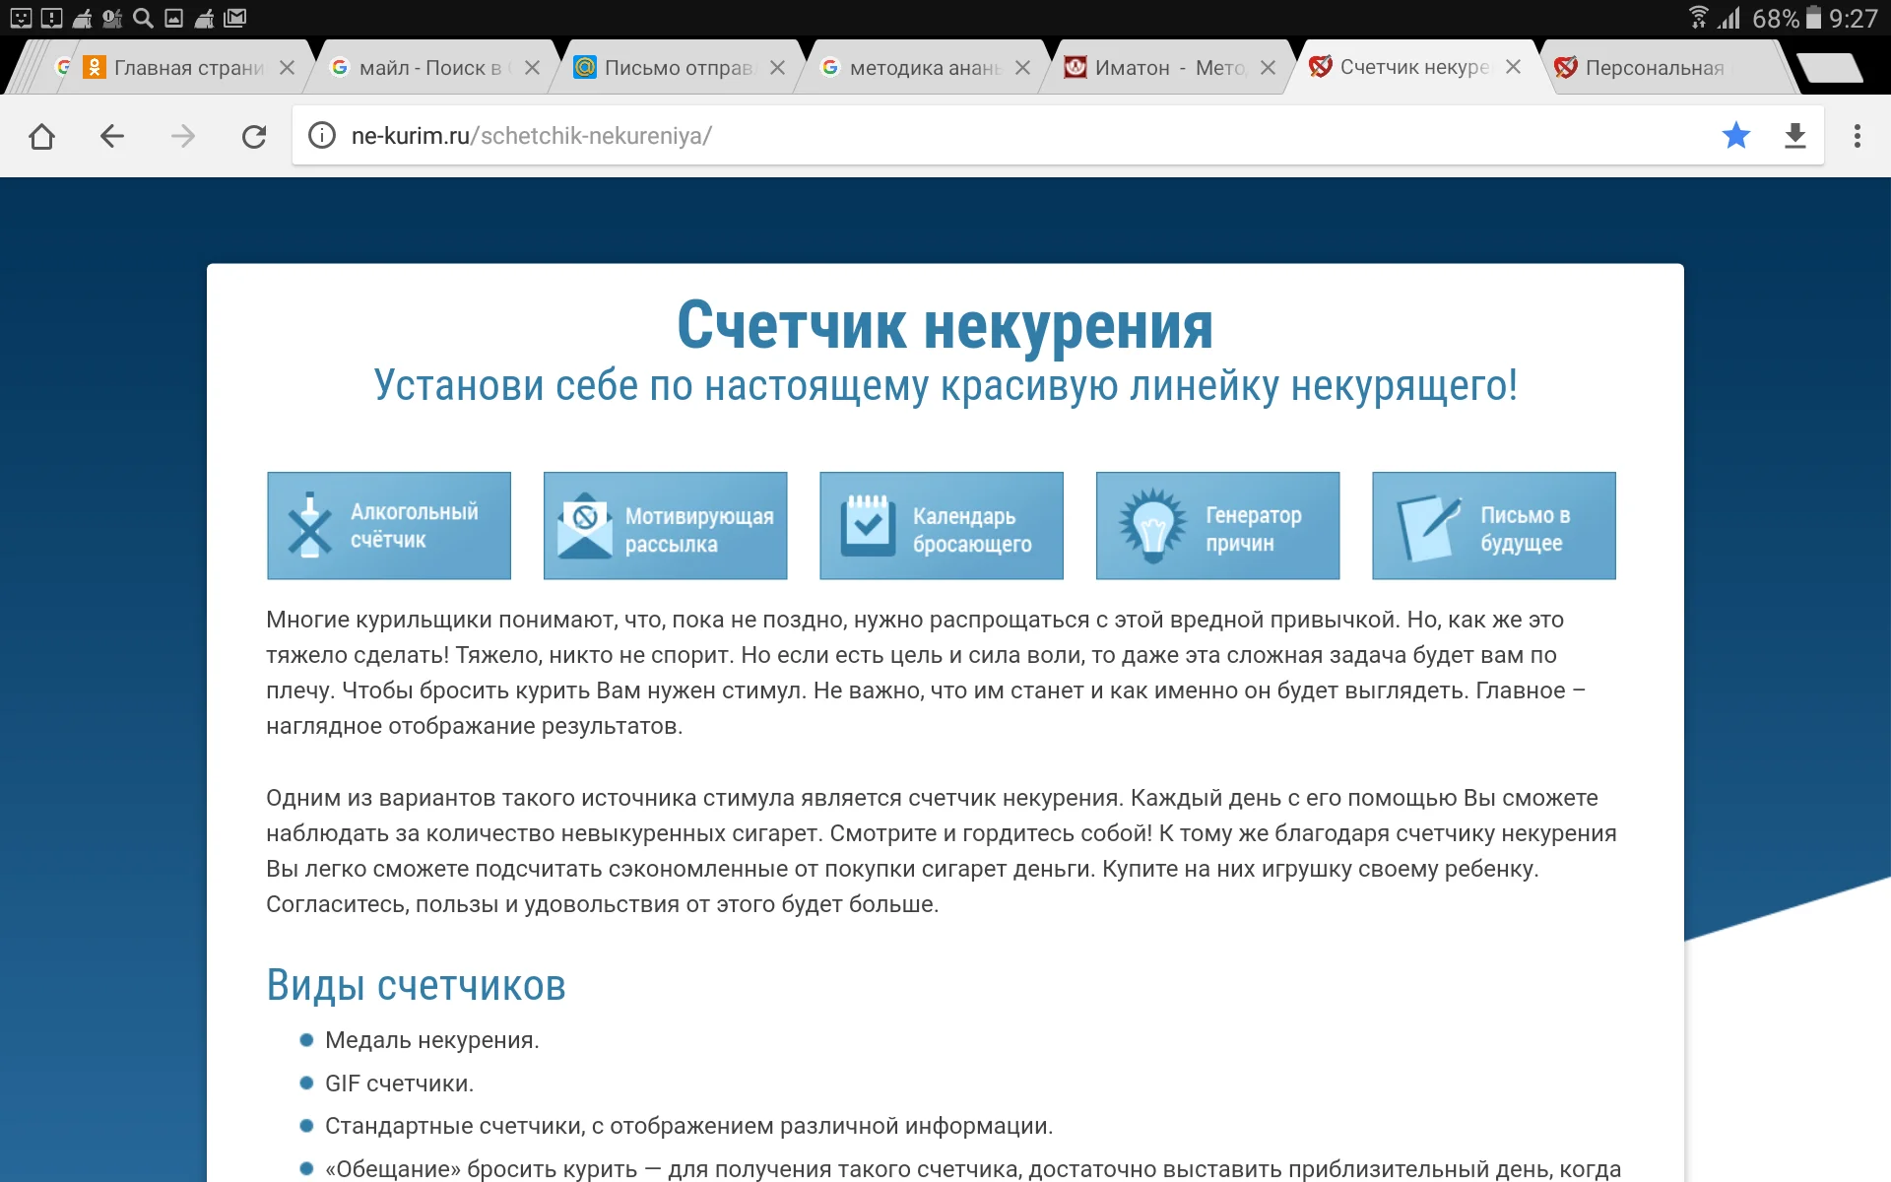The height and width of the screenshot is (1182, 1891).
Task: Close the методика ананьевой tab
Action: click(x=1024, y=67)
